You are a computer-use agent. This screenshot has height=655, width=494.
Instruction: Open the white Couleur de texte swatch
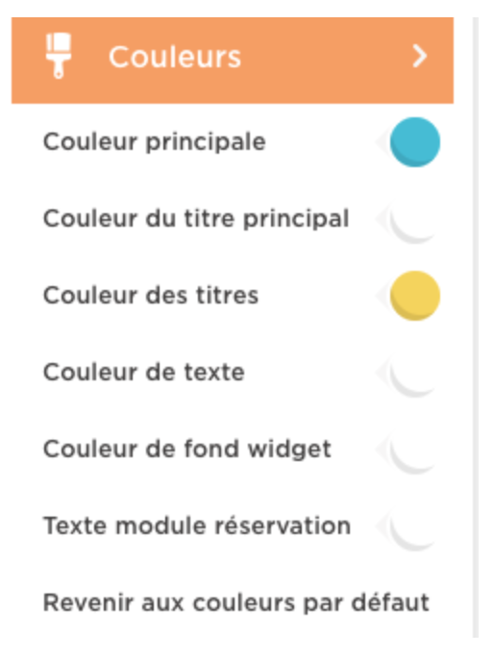[415, 373]
